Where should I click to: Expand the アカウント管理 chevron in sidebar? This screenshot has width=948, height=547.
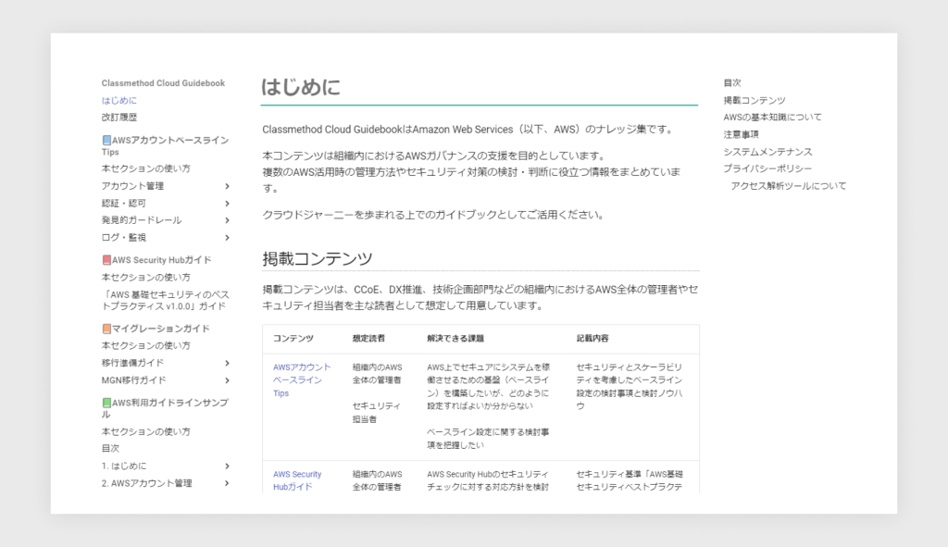(x=227, y=186)
